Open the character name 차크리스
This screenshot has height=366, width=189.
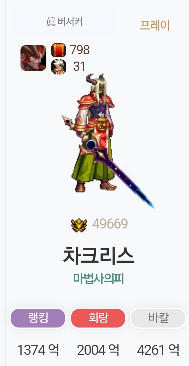(x=98, y=256)
